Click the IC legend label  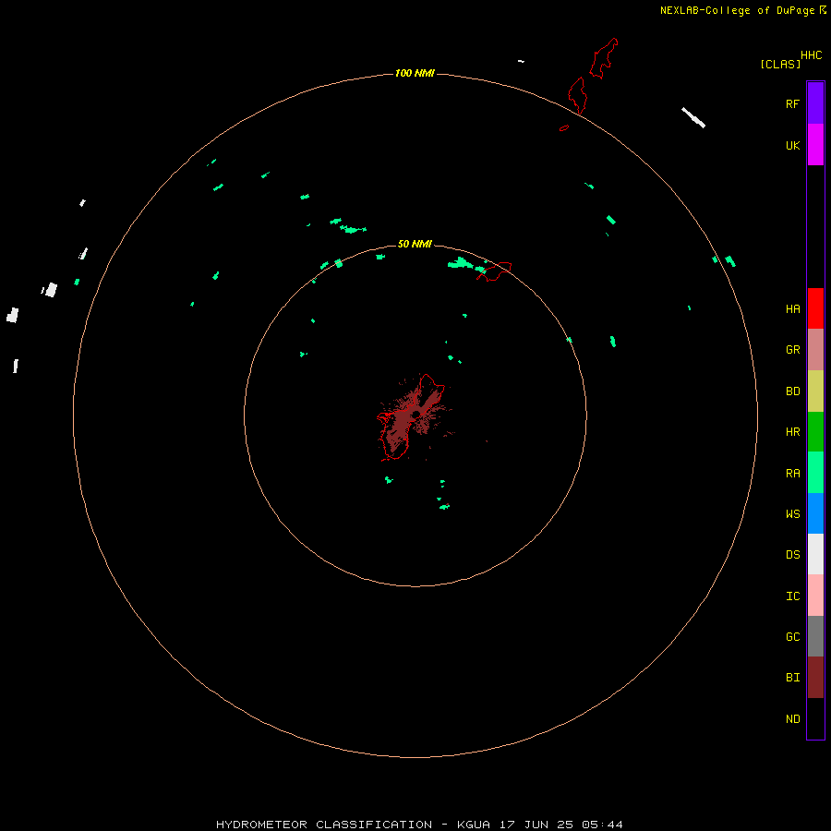[x=792, y=596]
